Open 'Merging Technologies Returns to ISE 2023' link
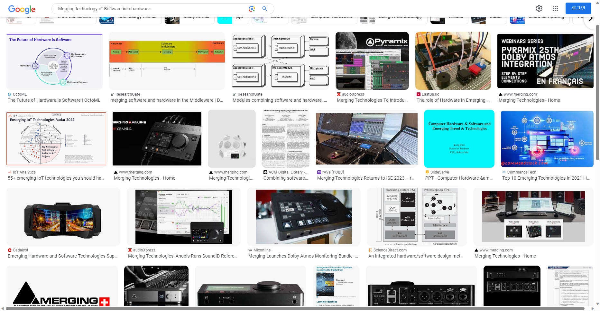 coord(366,178)
